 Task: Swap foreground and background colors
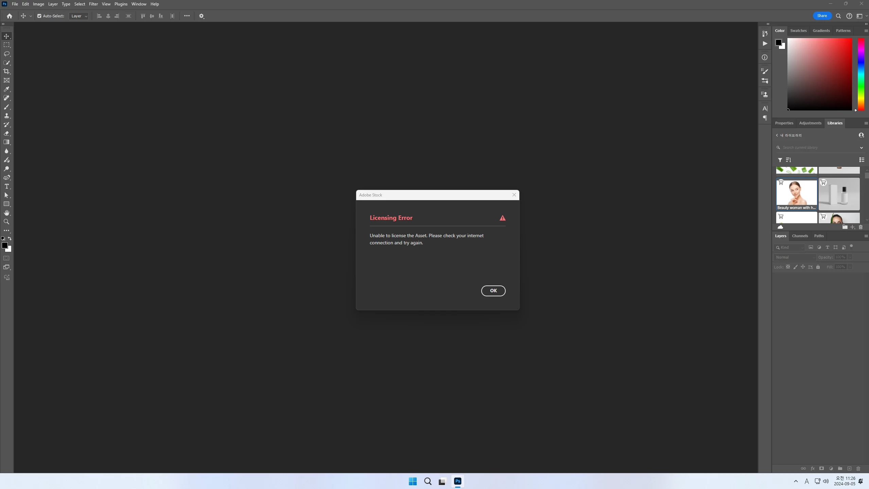[10, 239]
